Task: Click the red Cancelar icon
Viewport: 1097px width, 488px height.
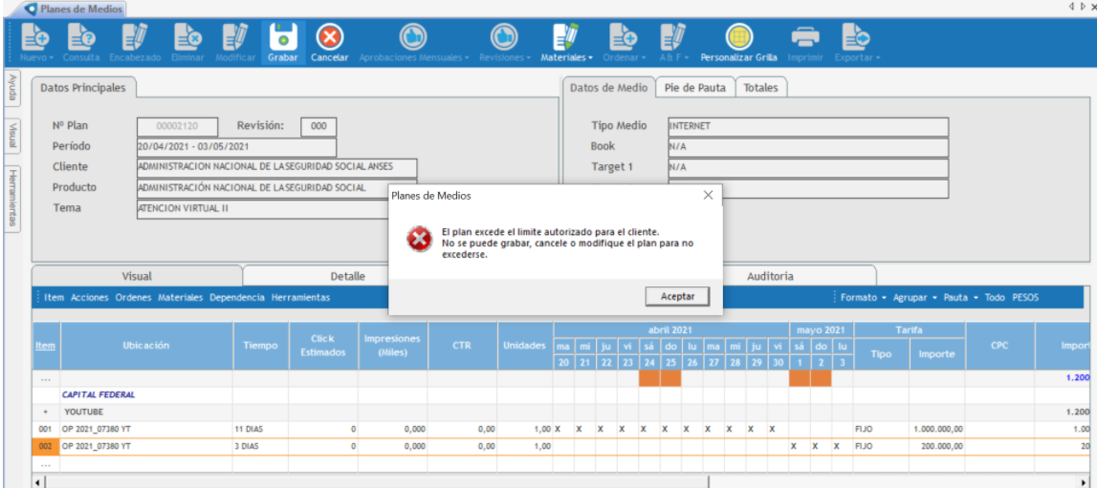Action: coord(328,37)
